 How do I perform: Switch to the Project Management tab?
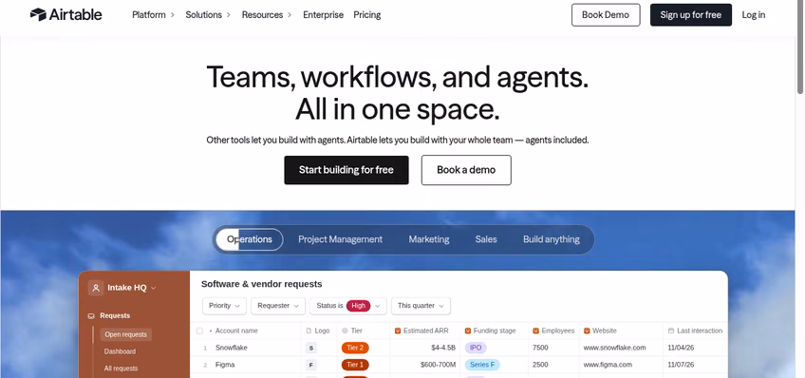point(341,239)
